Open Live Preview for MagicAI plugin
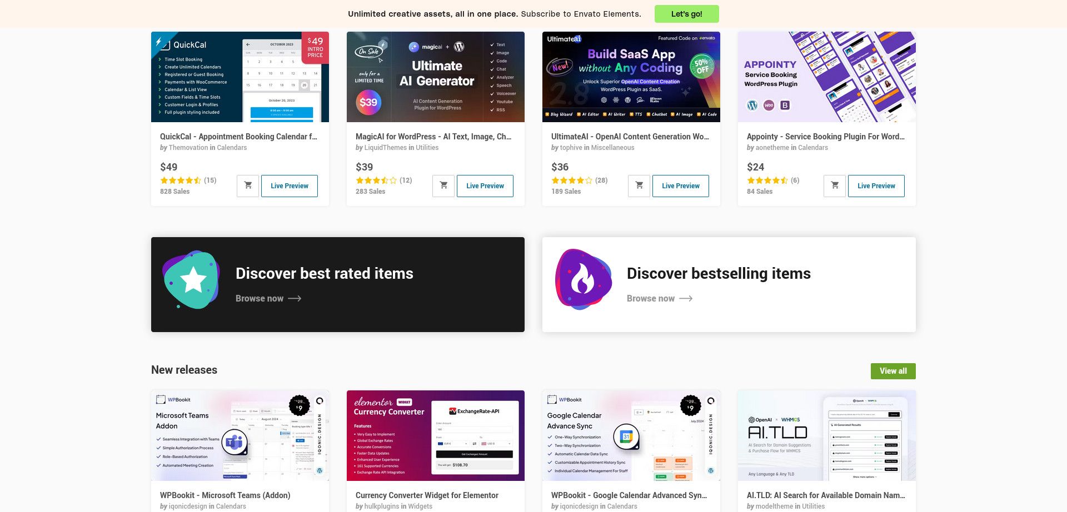This screenshot has height=512, width=1067. pyautogui.click(x=485, y=185)
